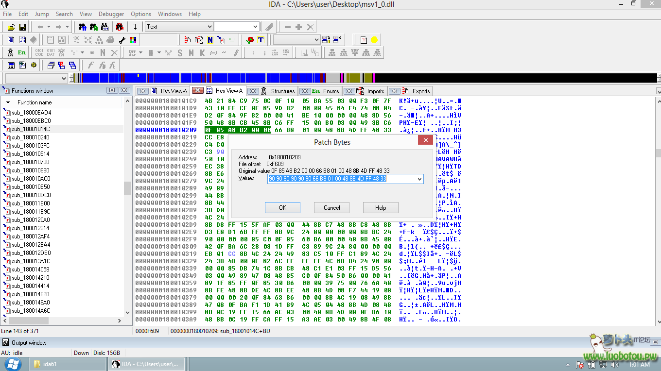The image size is (661, 371).
Task: Click the Function name column header
Action: 35,102
